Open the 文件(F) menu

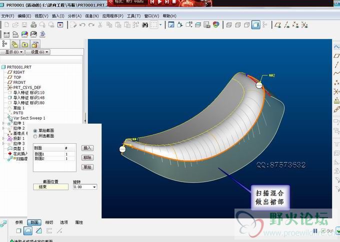click(7, 16)
